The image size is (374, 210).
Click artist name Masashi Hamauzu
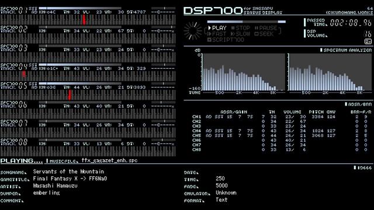pyautogui.click(x=55, y=185)
